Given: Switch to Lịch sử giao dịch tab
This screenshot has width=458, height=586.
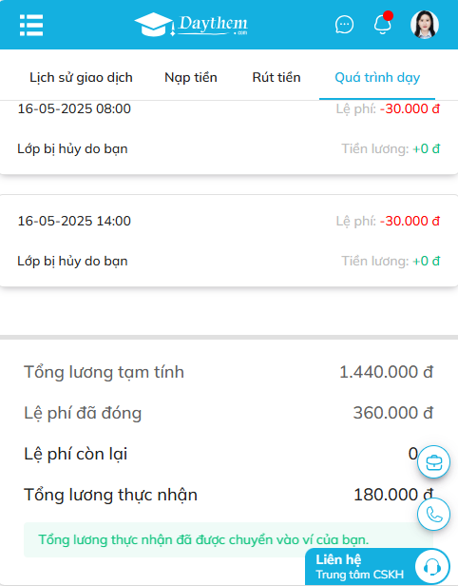Looking at the screenshot, I should pos(81,77).
